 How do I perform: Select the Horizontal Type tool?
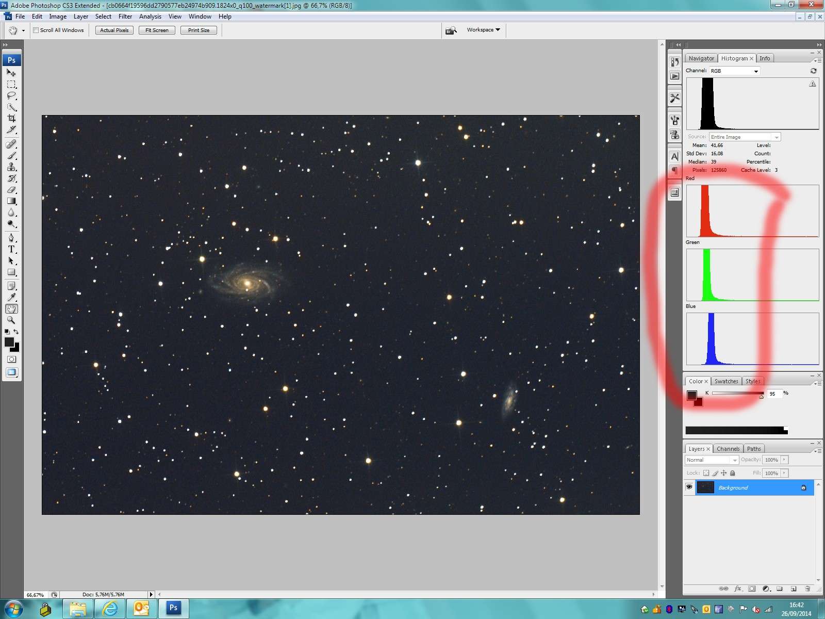(11, 249)
